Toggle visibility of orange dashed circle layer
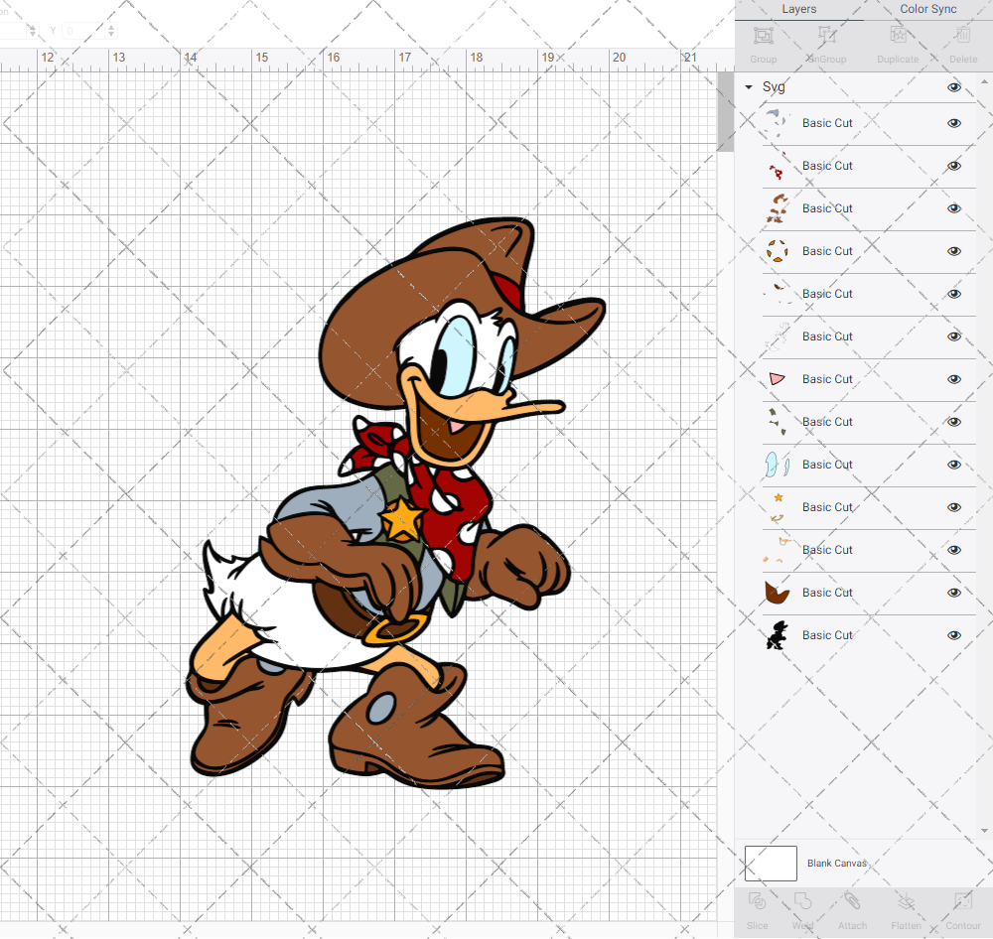Image resolution: width=993 pixels, height=939 pixels. tap(953, 251)
